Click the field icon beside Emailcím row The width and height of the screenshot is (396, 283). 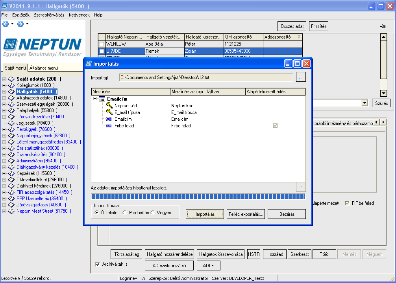[x=109, y=119]
